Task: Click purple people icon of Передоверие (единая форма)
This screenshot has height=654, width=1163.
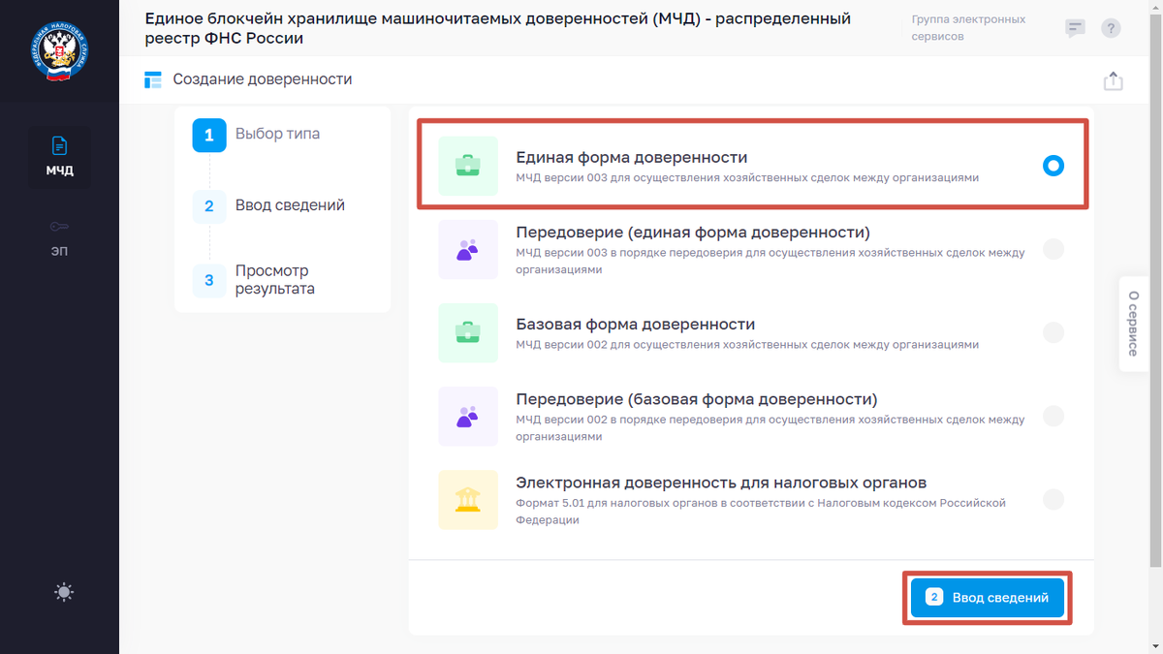Action: (x=468, y=249)
